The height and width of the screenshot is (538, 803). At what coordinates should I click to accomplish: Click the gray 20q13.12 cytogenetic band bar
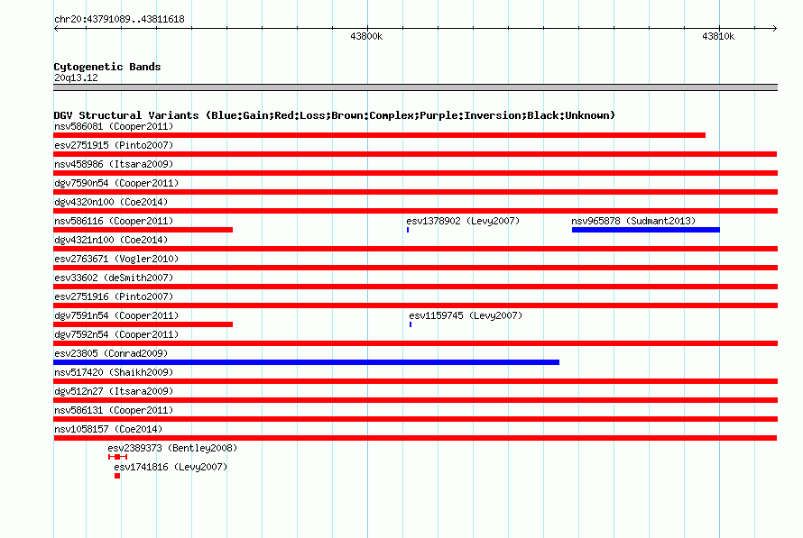[x=415, y=87]
